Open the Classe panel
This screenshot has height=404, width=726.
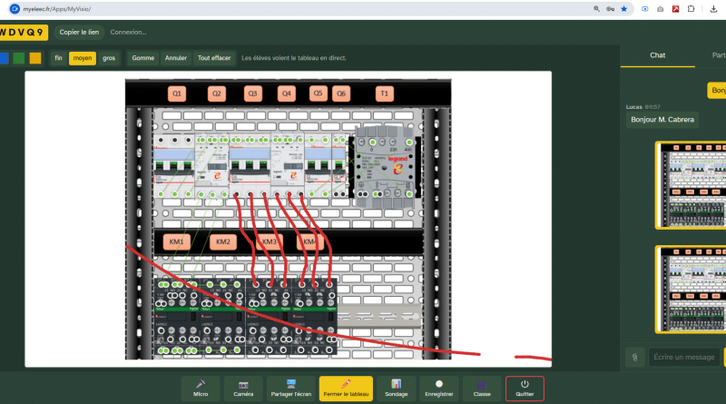pyautogui.click(x=482, y=389)
